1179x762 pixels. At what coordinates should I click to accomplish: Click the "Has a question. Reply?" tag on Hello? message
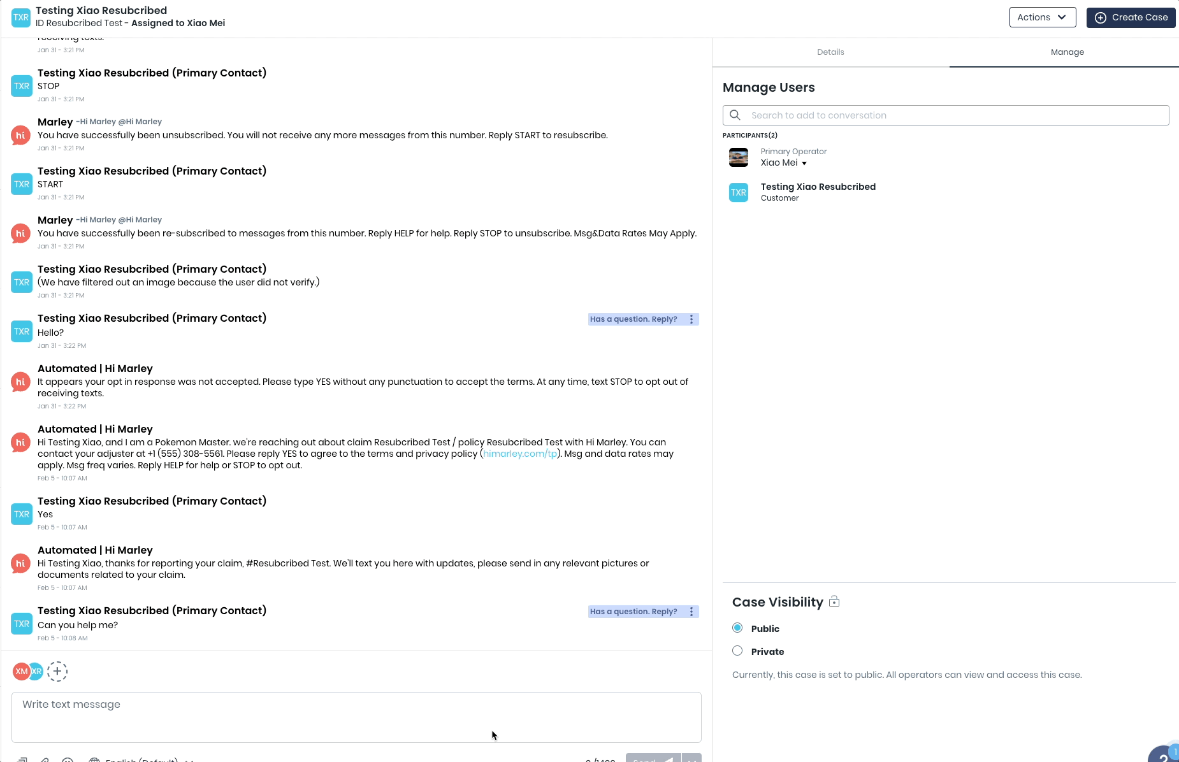pyautogui.click(x=633, y=319)
